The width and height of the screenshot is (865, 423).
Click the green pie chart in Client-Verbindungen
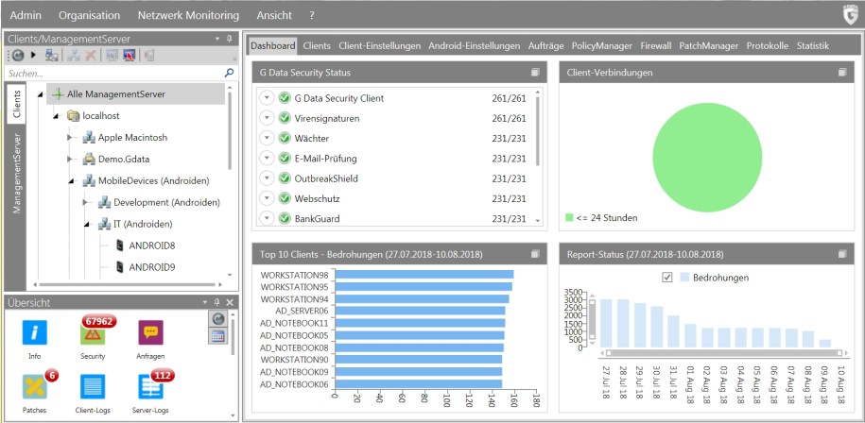tap(707, 157)
